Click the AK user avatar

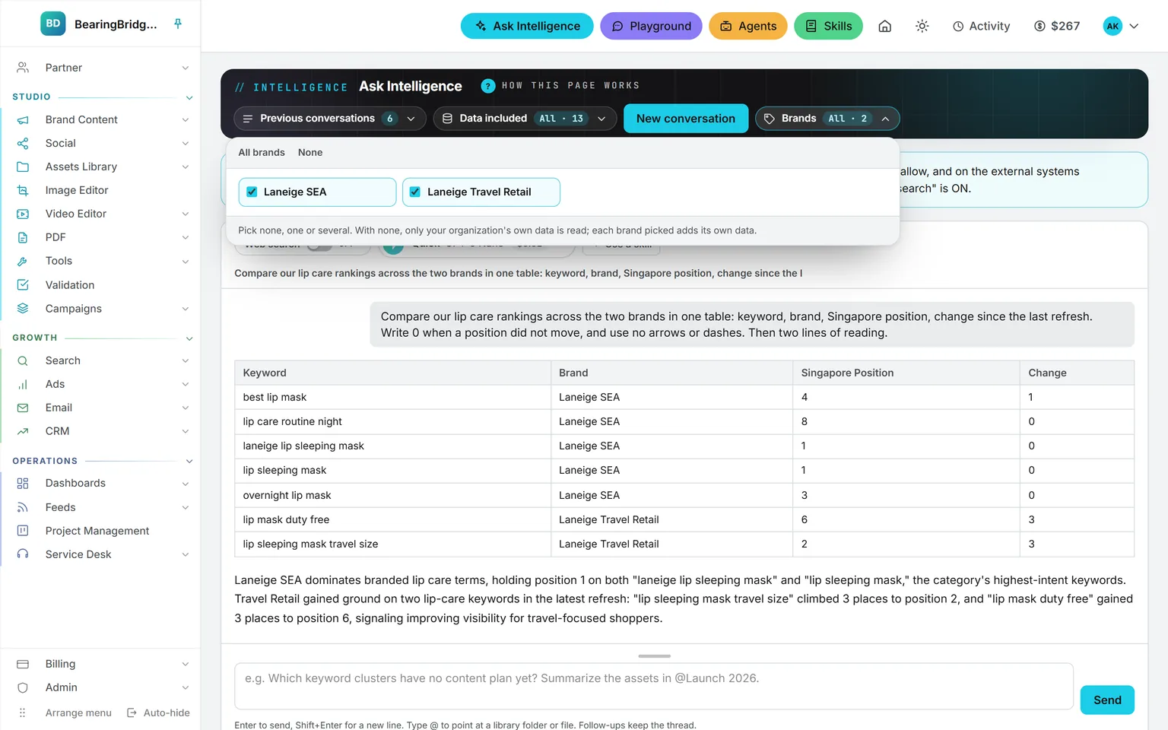coord(1112,26)
